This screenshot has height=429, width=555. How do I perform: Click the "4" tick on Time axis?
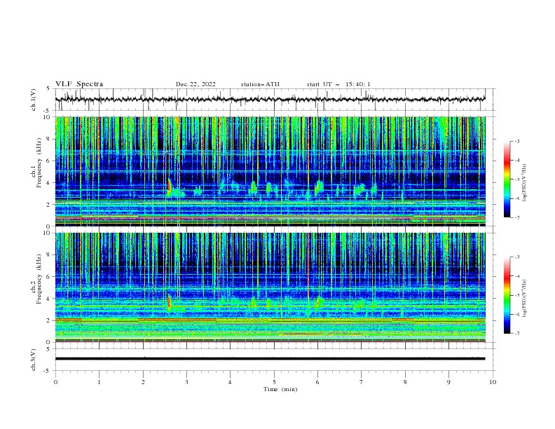click(x=230, y=382)
